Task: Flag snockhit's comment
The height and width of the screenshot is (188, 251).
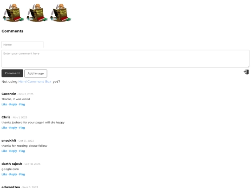Action: [x=22, y=151]
